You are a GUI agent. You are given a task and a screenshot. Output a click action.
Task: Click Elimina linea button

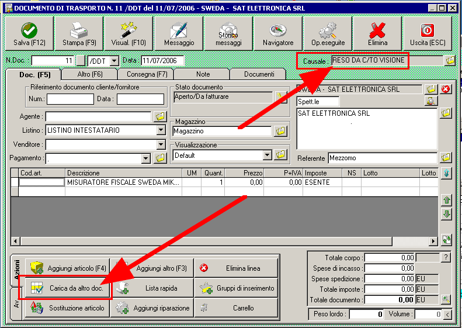point(237,268)
